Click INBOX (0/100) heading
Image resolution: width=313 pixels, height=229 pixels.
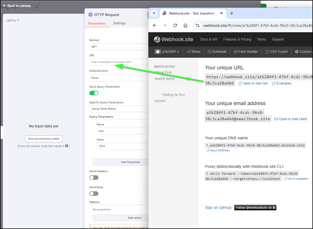coord(164,67)
